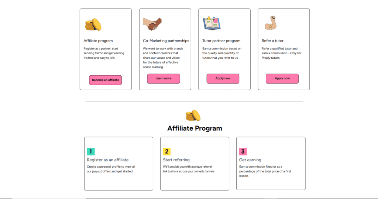
Task: Click the flexed arm icon for Refer a tutor
Action: (x=271, y=24)
